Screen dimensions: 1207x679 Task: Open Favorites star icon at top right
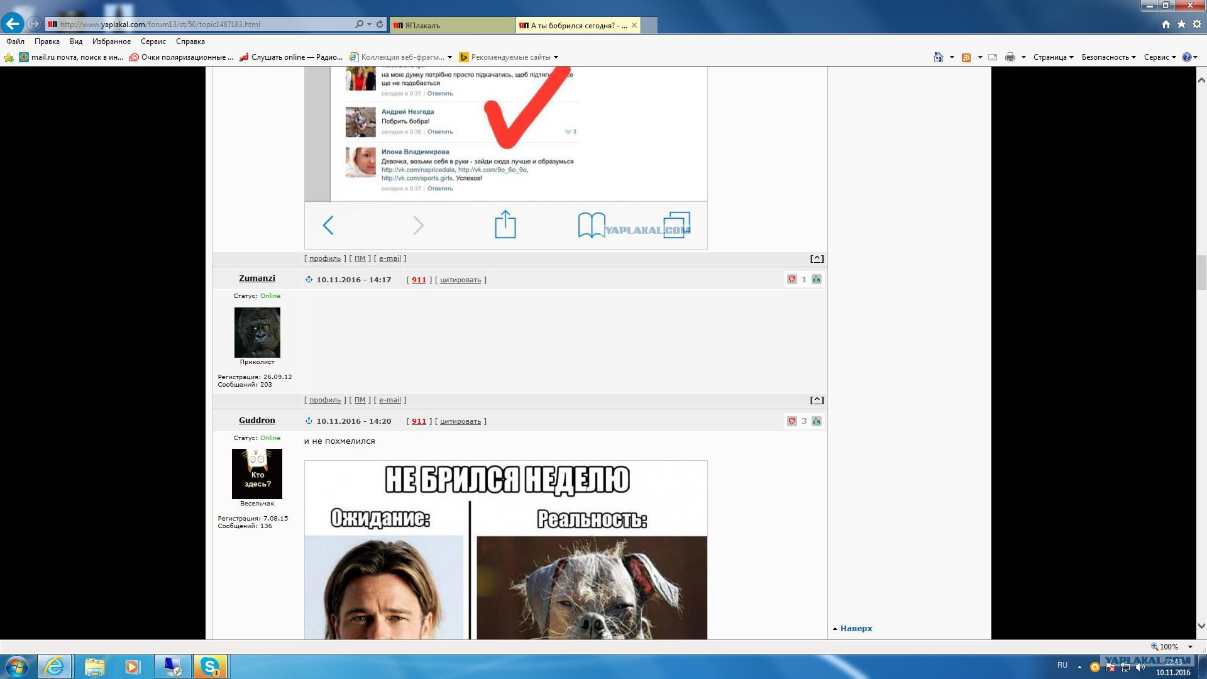point(1181,24)
